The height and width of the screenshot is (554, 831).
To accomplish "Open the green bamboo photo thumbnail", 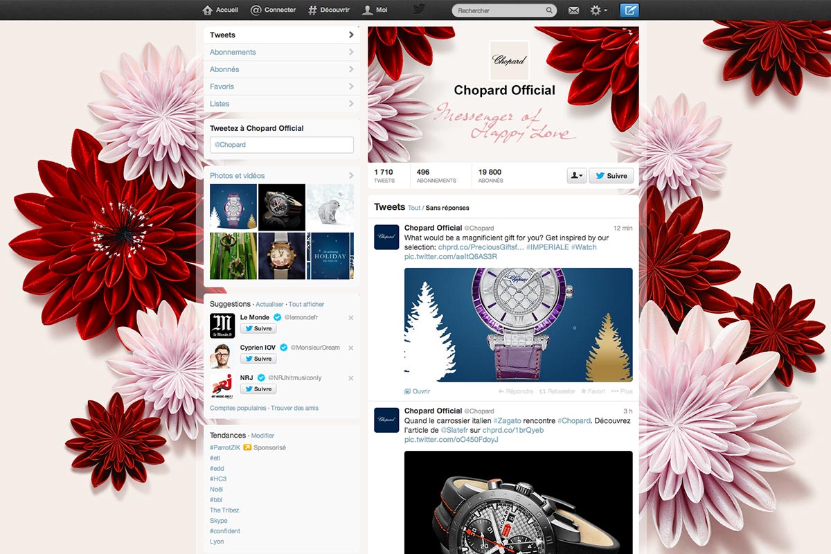I will click(233, 256).
